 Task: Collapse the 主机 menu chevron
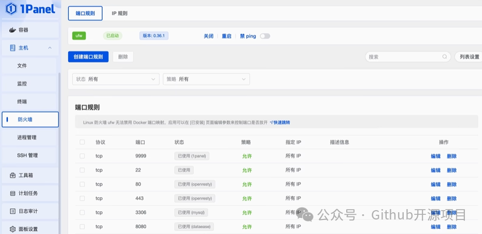[x=49, y=48]
